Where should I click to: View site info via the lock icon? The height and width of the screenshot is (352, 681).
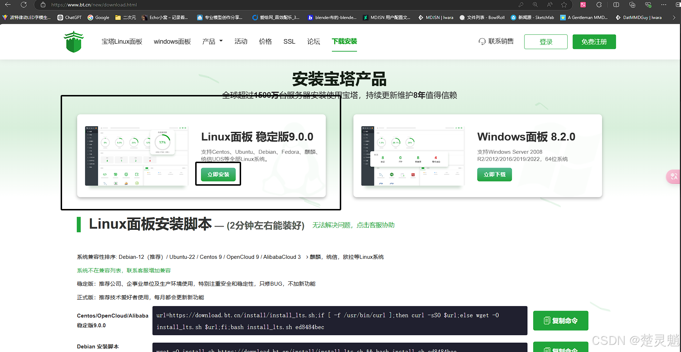pyautogui.click(x=43, y=5)
